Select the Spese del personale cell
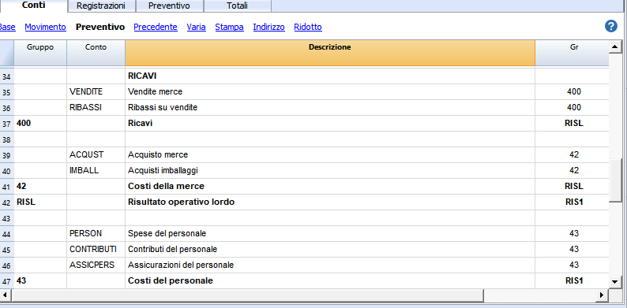This screenshot has width=627, height=308. click(x=330, y=233)
